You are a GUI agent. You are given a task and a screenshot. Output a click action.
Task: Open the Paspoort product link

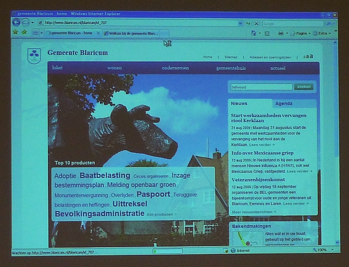pos(153,194)
